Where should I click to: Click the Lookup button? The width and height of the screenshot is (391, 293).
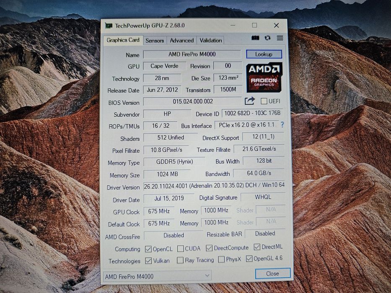pos(264,54)
